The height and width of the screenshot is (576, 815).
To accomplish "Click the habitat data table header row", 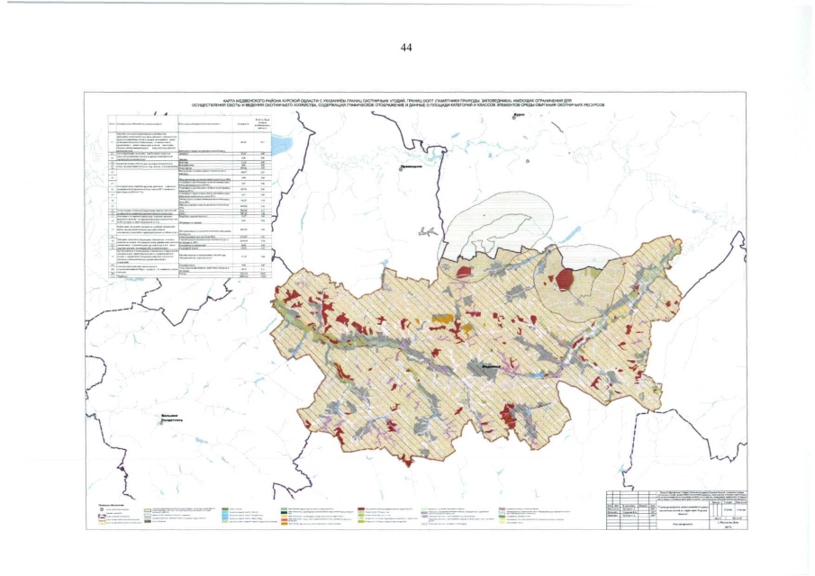I will coord(188,122).
